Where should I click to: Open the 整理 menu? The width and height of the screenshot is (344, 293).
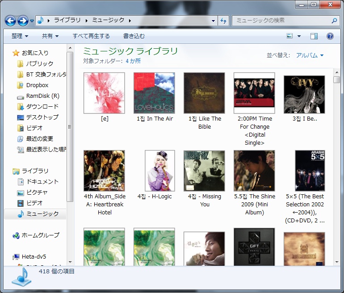20,36
